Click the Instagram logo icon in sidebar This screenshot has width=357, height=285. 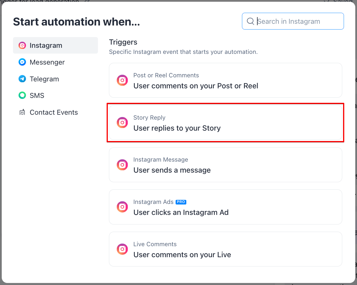[22, 45]
